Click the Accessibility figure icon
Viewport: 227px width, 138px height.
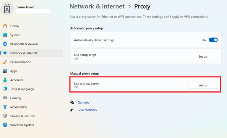tap(5, 107)
